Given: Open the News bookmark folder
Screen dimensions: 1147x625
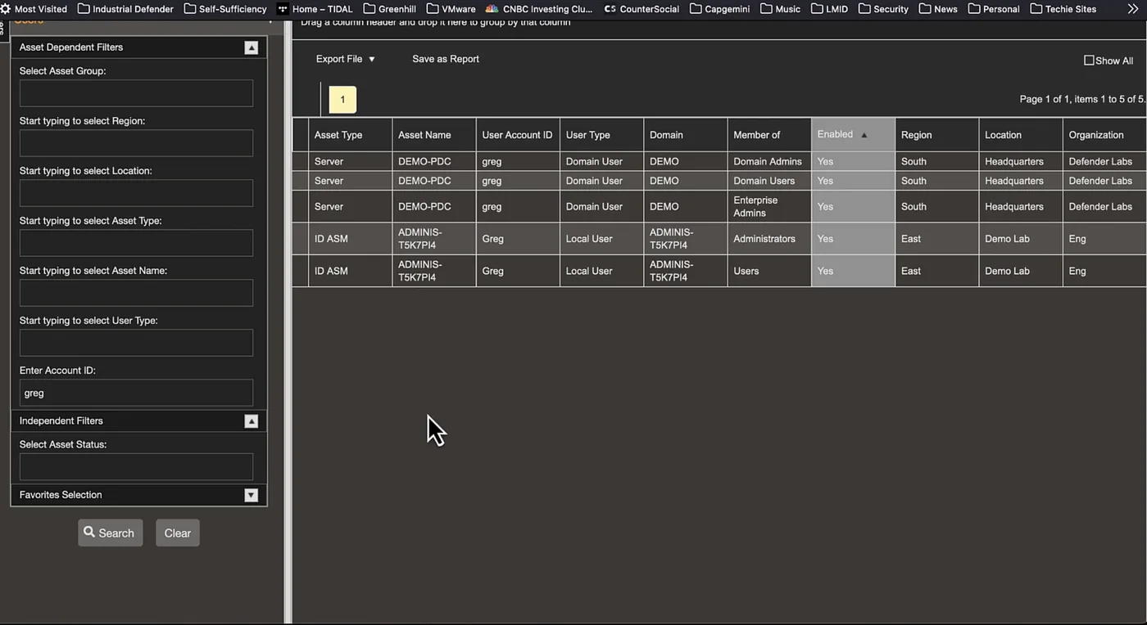Looking at the screenshot, I should coord(938,9).
